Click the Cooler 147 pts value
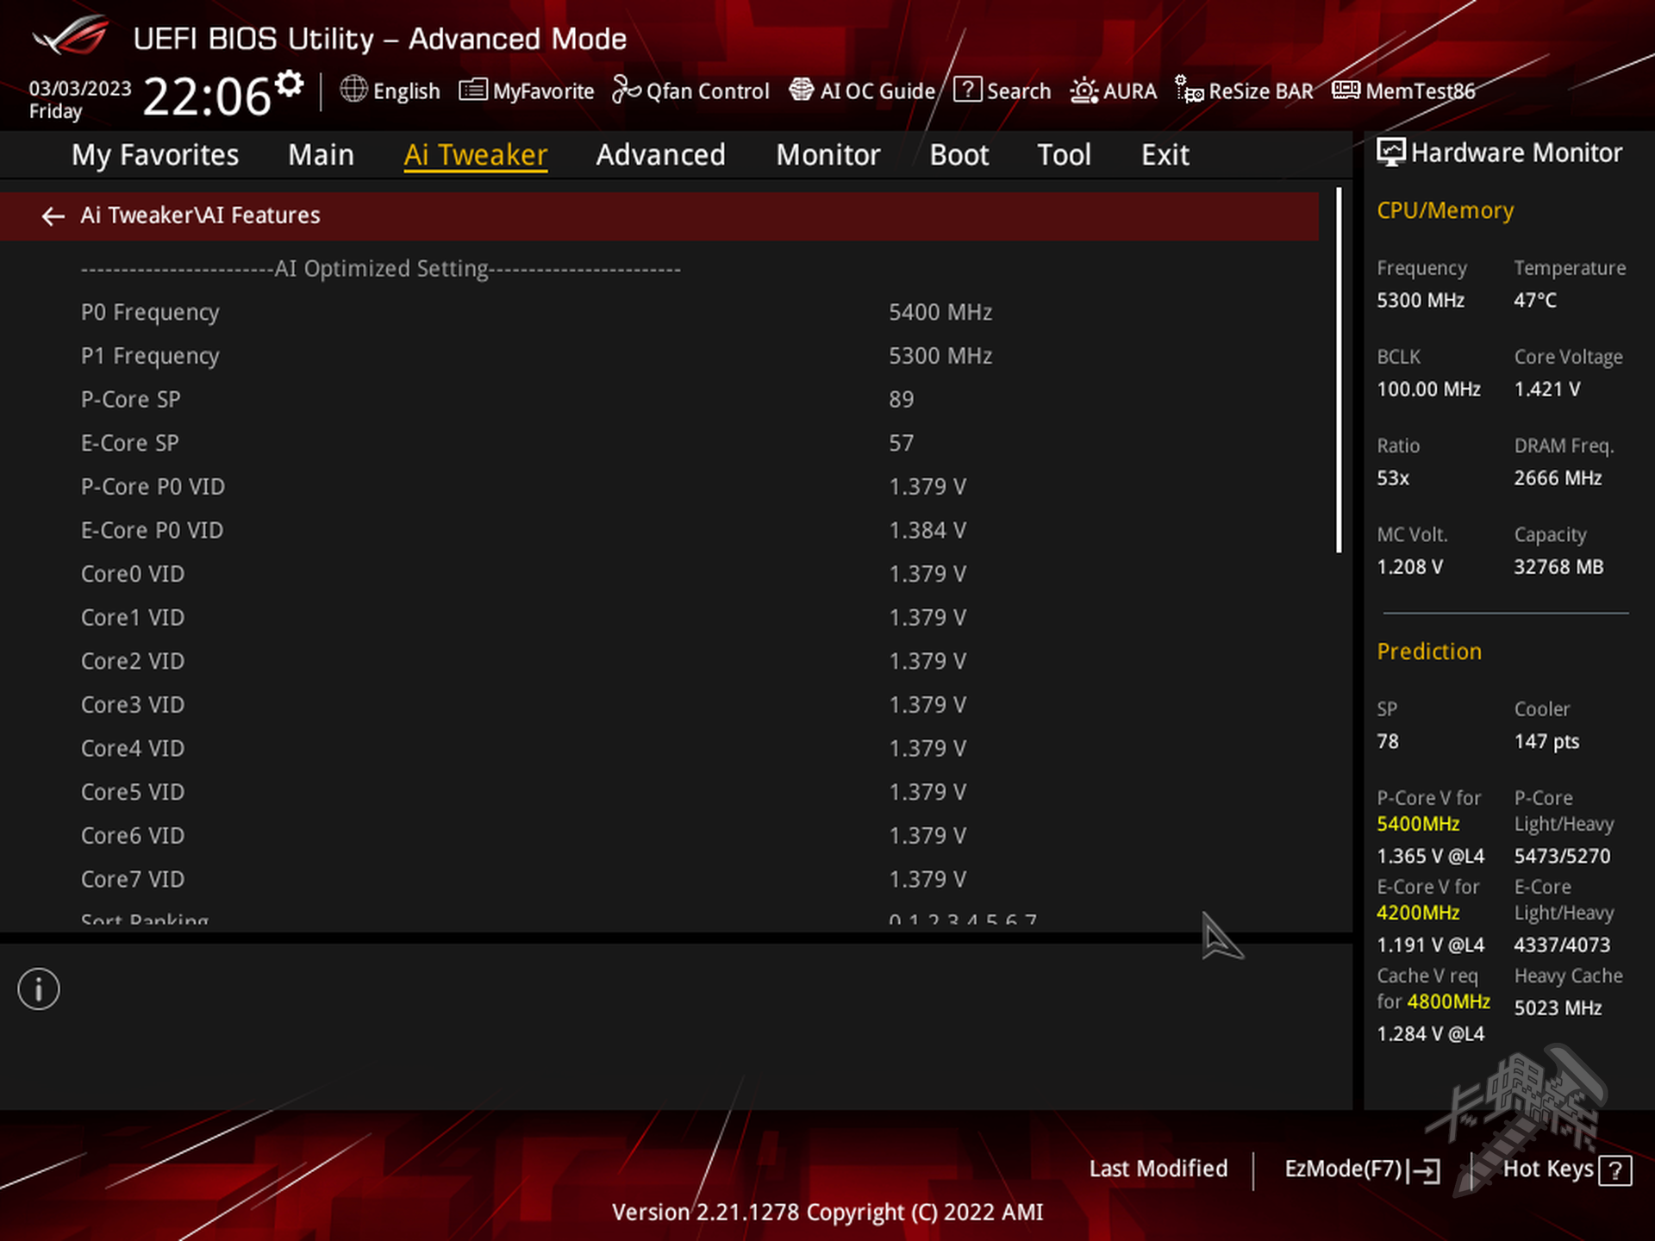This screenshot has width=1655, height=1241. click(x=1546, y=742)
